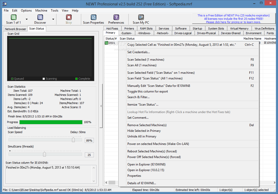Select the Scan Status tab
This screenshot has height=194, width=278.
(x=37, y=29)
